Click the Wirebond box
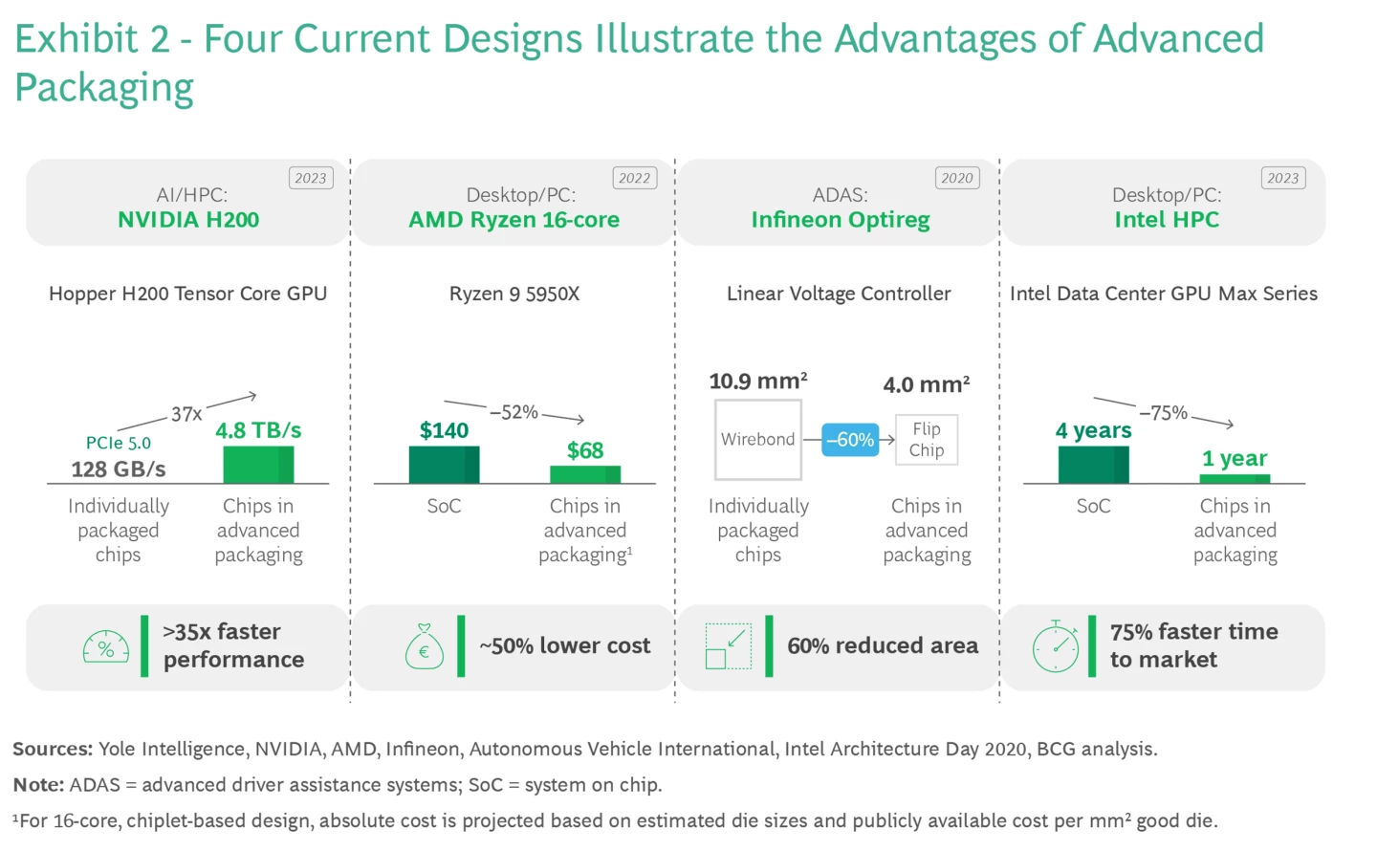Image resolution: width=1377 pixels, height=851 pixels. pos(758,440)
